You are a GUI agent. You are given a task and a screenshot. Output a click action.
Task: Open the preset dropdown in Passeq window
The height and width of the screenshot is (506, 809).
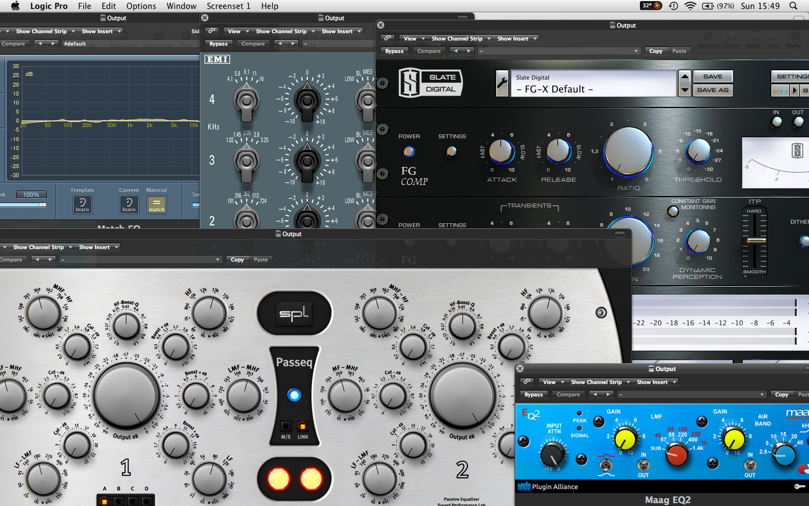pos(140,259)
